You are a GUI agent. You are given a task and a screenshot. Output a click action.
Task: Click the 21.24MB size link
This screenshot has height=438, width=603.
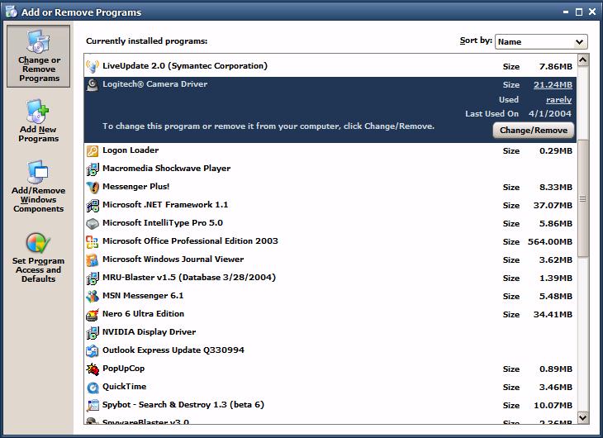click(553, 84)
